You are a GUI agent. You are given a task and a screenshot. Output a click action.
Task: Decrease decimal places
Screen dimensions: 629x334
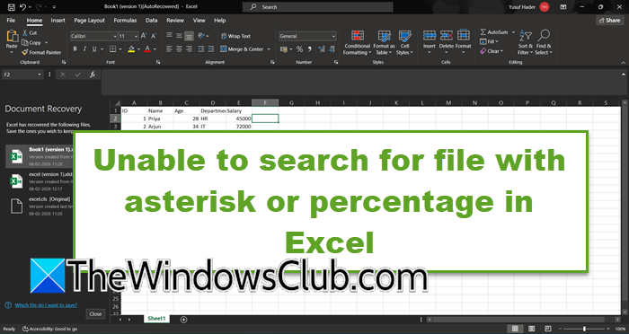coord(332,48)
